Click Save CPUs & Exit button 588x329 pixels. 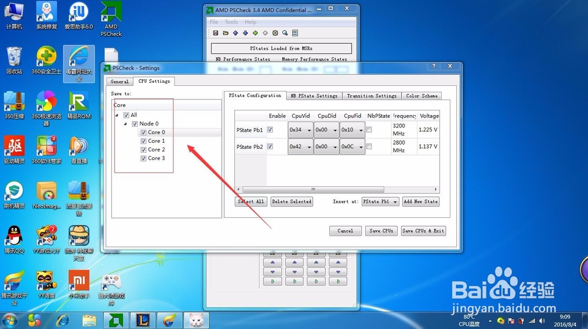tap(423, 231)
